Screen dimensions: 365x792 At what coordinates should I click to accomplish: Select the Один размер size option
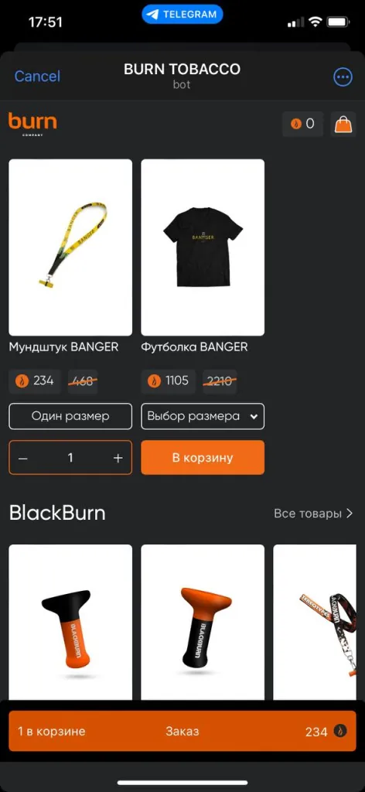pyautogui.click(x=70, y=416)
